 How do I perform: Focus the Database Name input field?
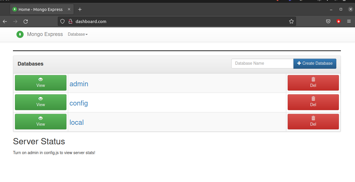pos(262,64)
